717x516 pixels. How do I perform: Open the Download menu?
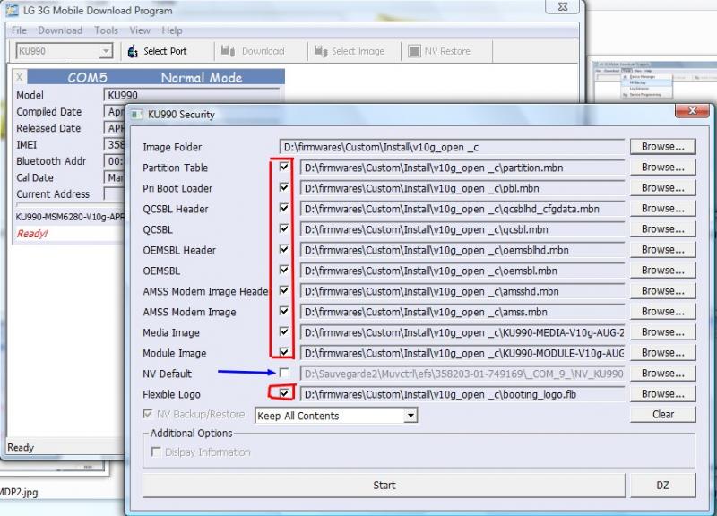click(x=60, y=30)
